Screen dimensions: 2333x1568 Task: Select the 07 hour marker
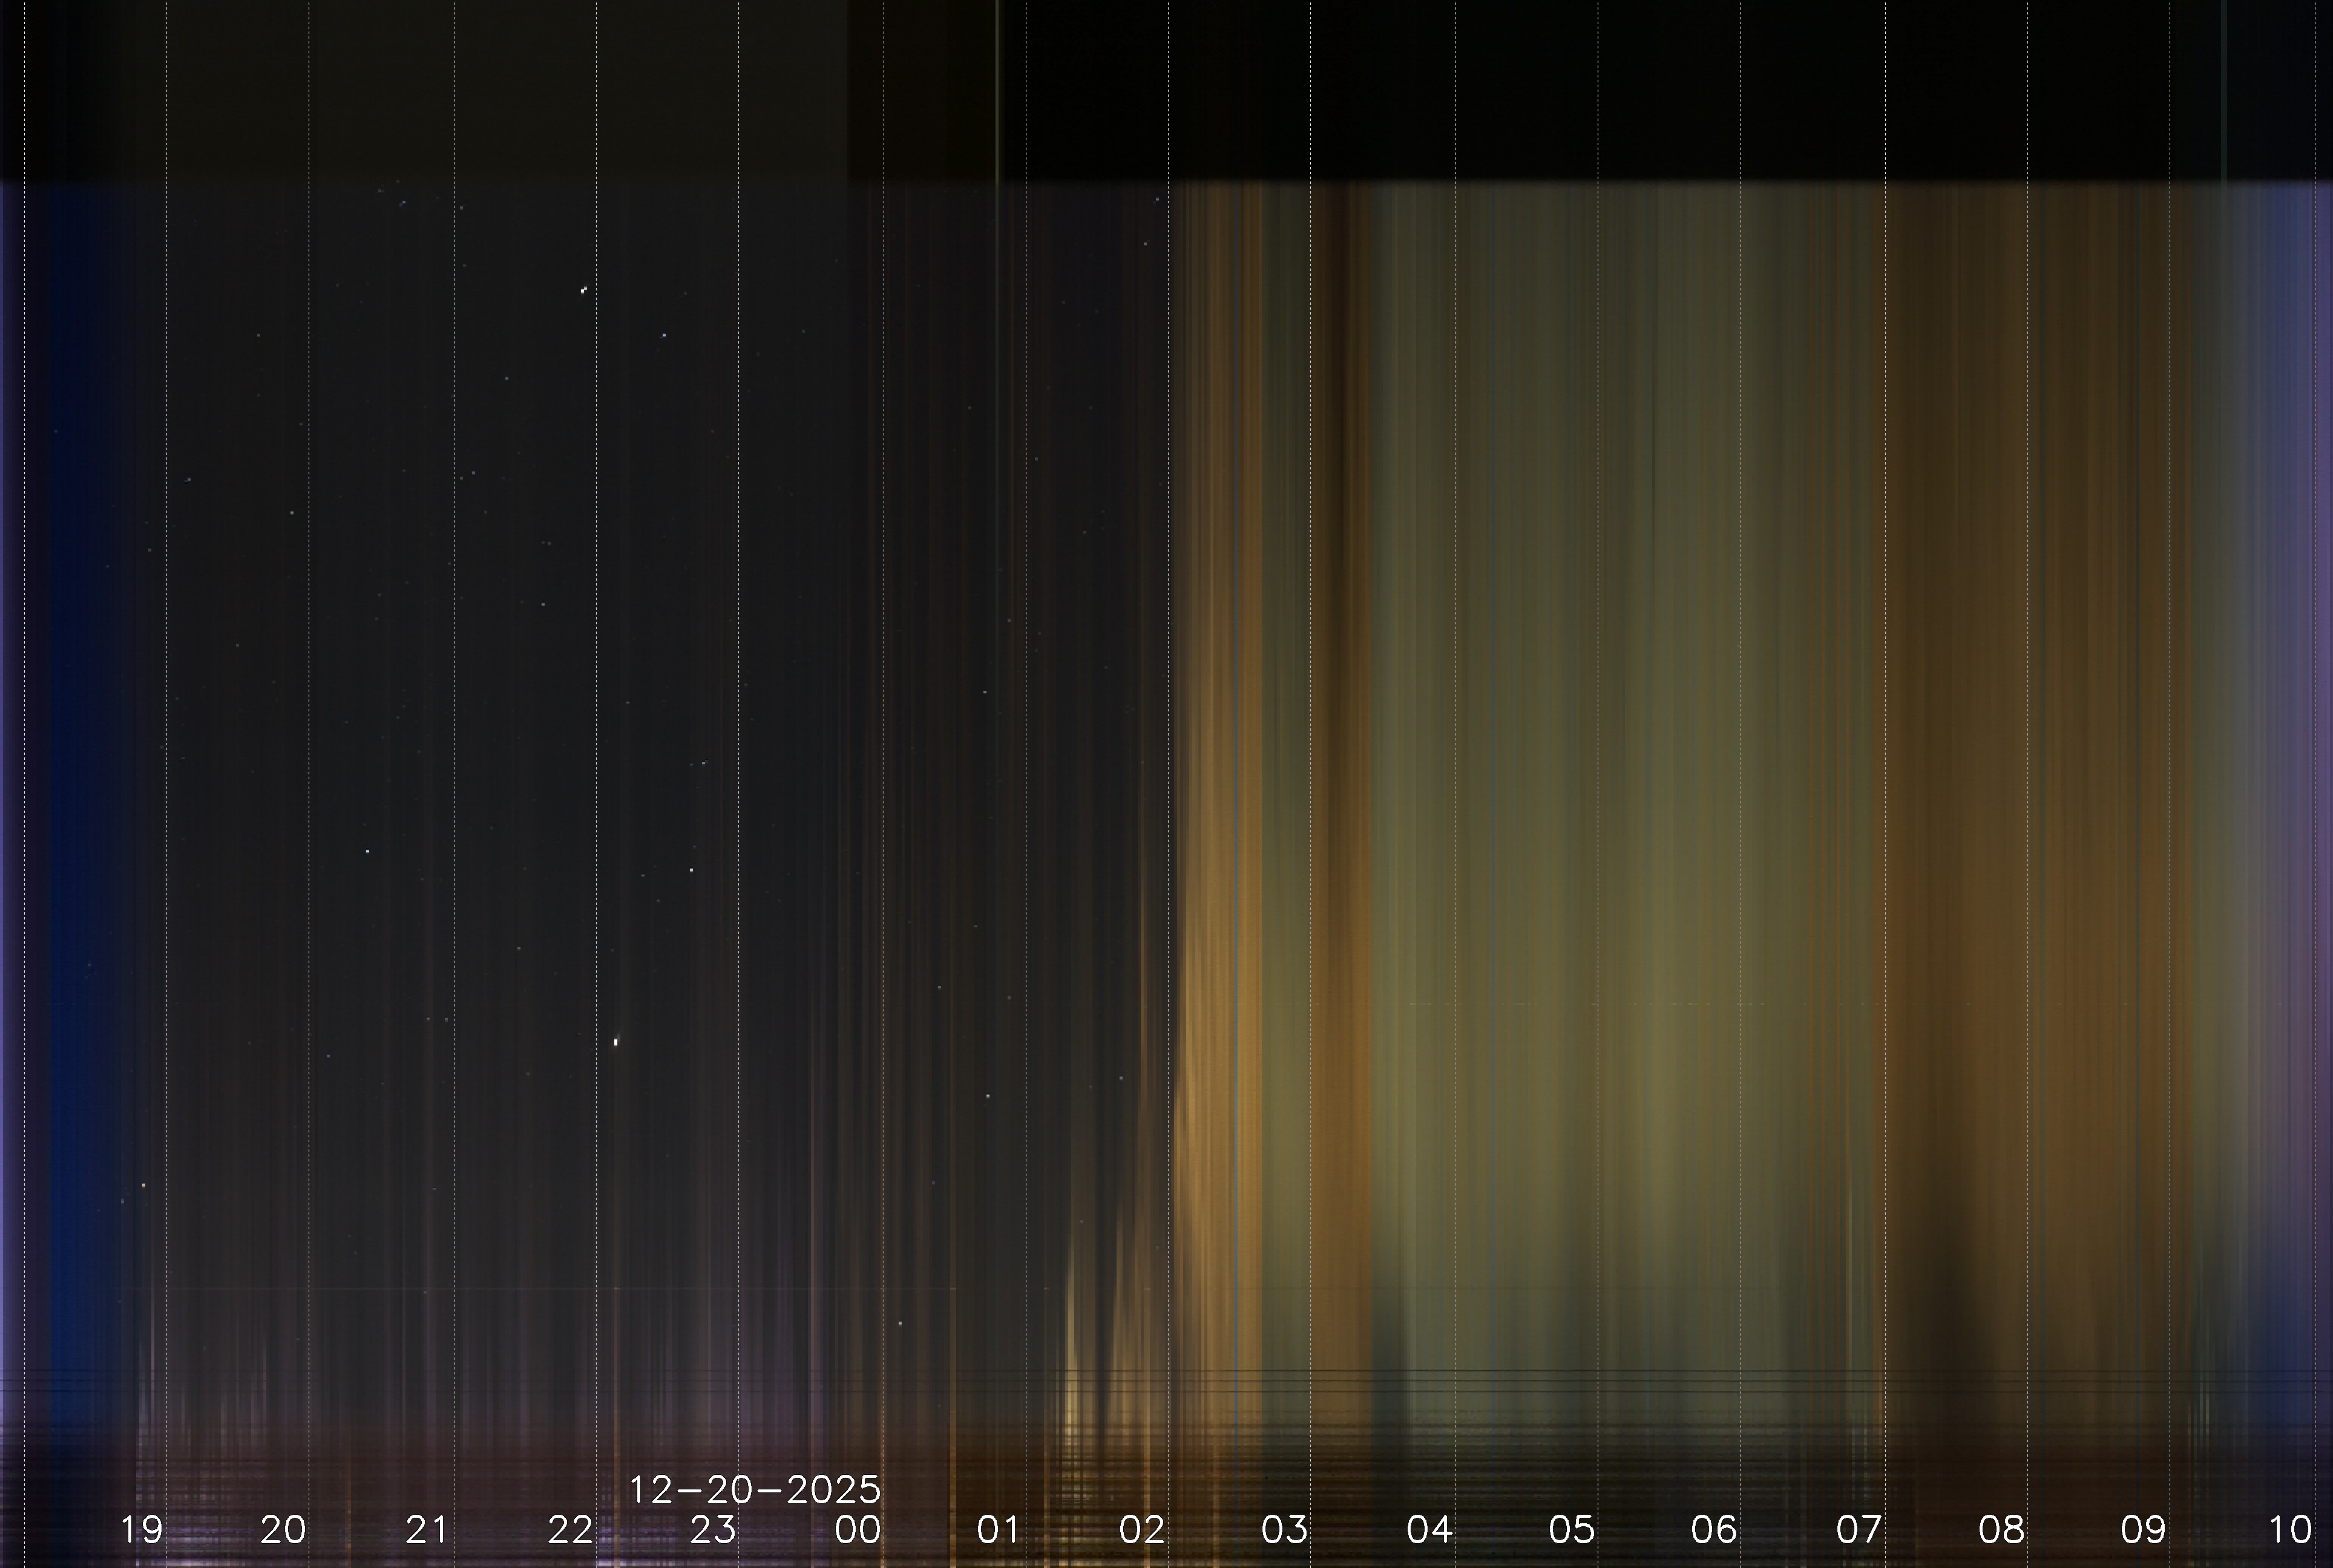tap(1859, 1530)
